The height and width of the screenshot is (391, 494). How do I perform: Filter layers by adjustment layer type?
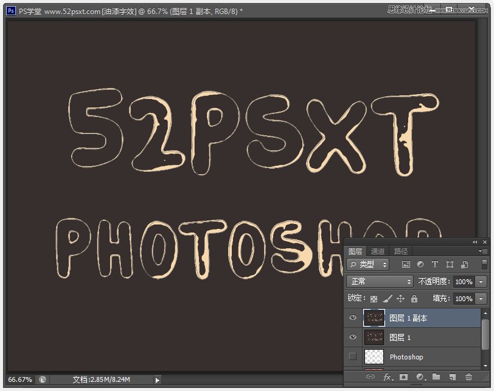pyautogui.click(x=420, y=265)
